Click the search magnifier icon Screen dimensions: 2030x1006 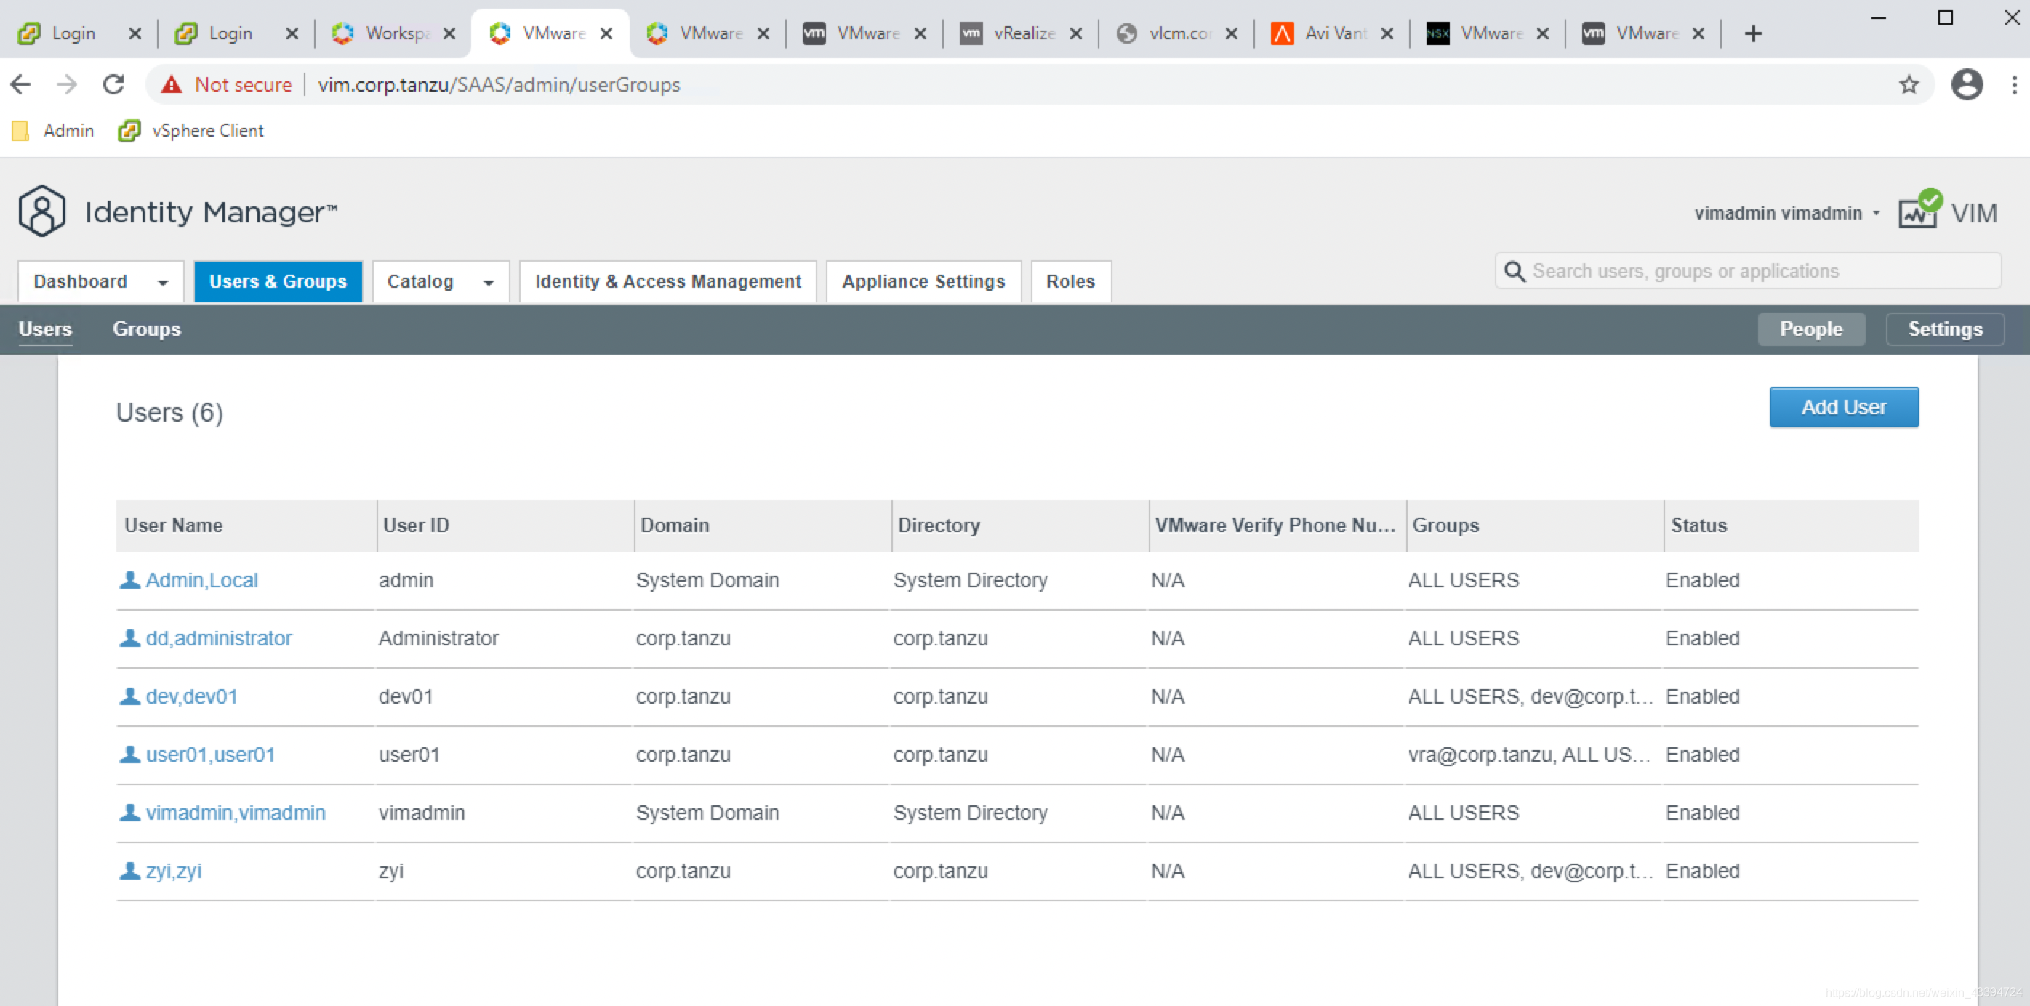[1514, 271]
